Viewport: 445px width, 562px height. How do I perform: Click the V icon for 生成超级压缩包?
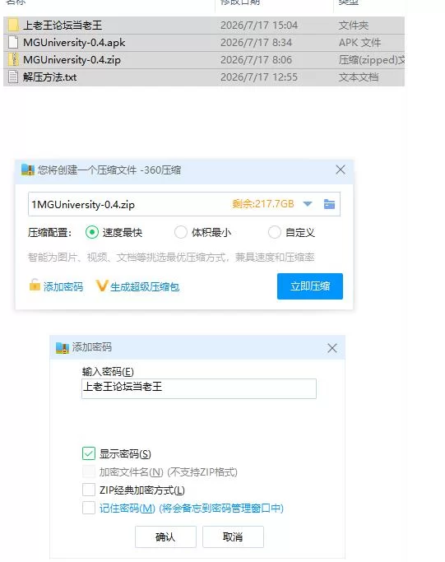coord(102,286)
